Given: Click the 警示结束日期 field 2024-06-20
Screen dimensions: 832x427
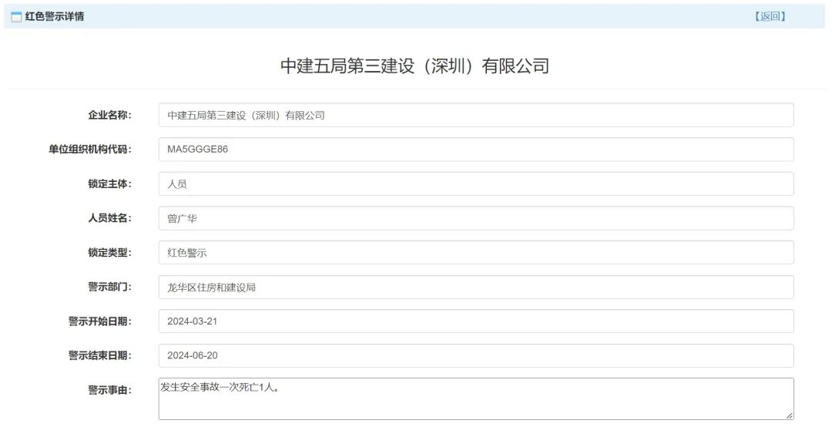Looking at the screenshot, I should 476,356.
